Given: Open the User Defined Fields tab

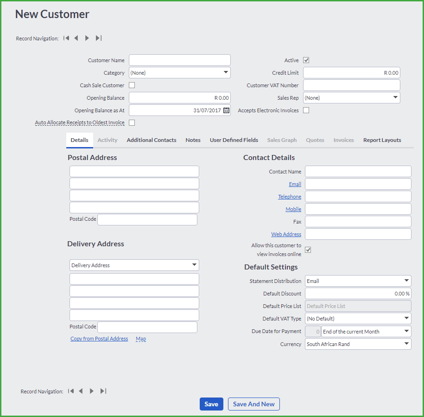Looking at the screenshot, I should [x=234, y=140].
